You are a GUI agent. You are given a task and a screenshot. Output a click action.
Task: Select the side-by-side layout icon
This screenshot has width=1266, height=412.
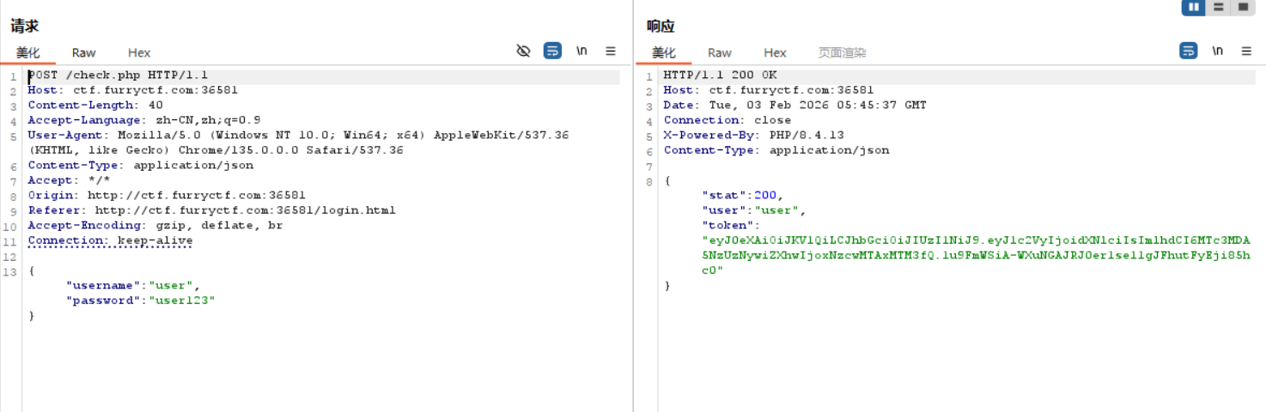(x=1194, y=7)
